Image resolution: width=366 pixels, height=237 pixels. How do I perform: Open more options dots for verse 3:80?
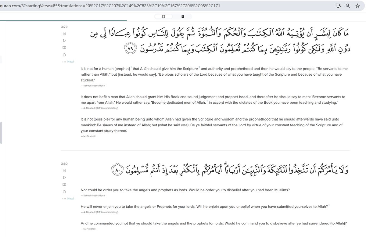click(64, 199)
